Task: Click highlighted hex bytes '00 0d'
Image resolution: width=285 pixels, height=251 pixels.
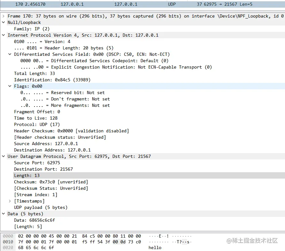Action: point(119,242)
